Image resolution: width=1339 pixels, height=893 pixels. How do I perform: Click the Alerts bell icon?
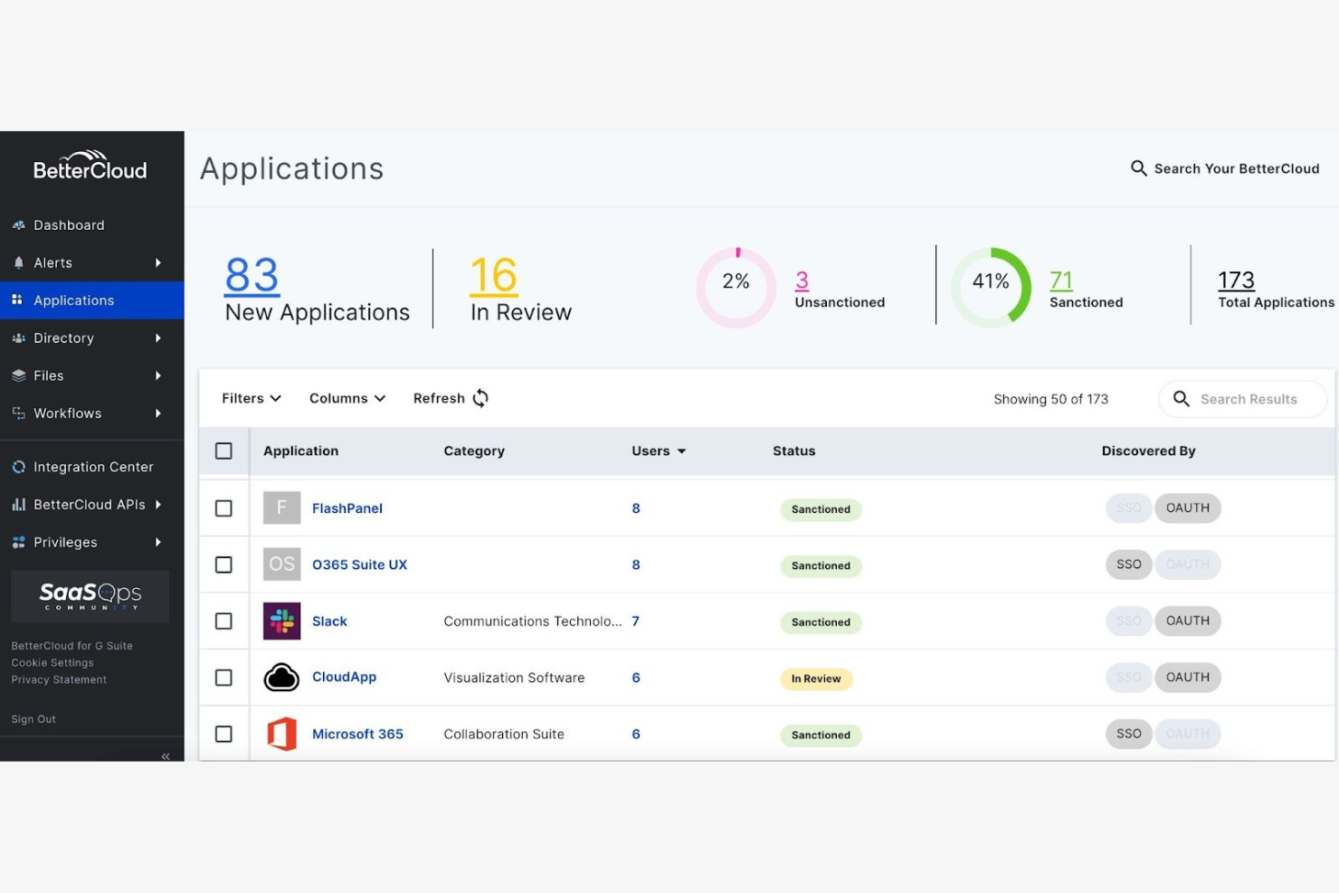pyautogui.click(x=18, y=262)
